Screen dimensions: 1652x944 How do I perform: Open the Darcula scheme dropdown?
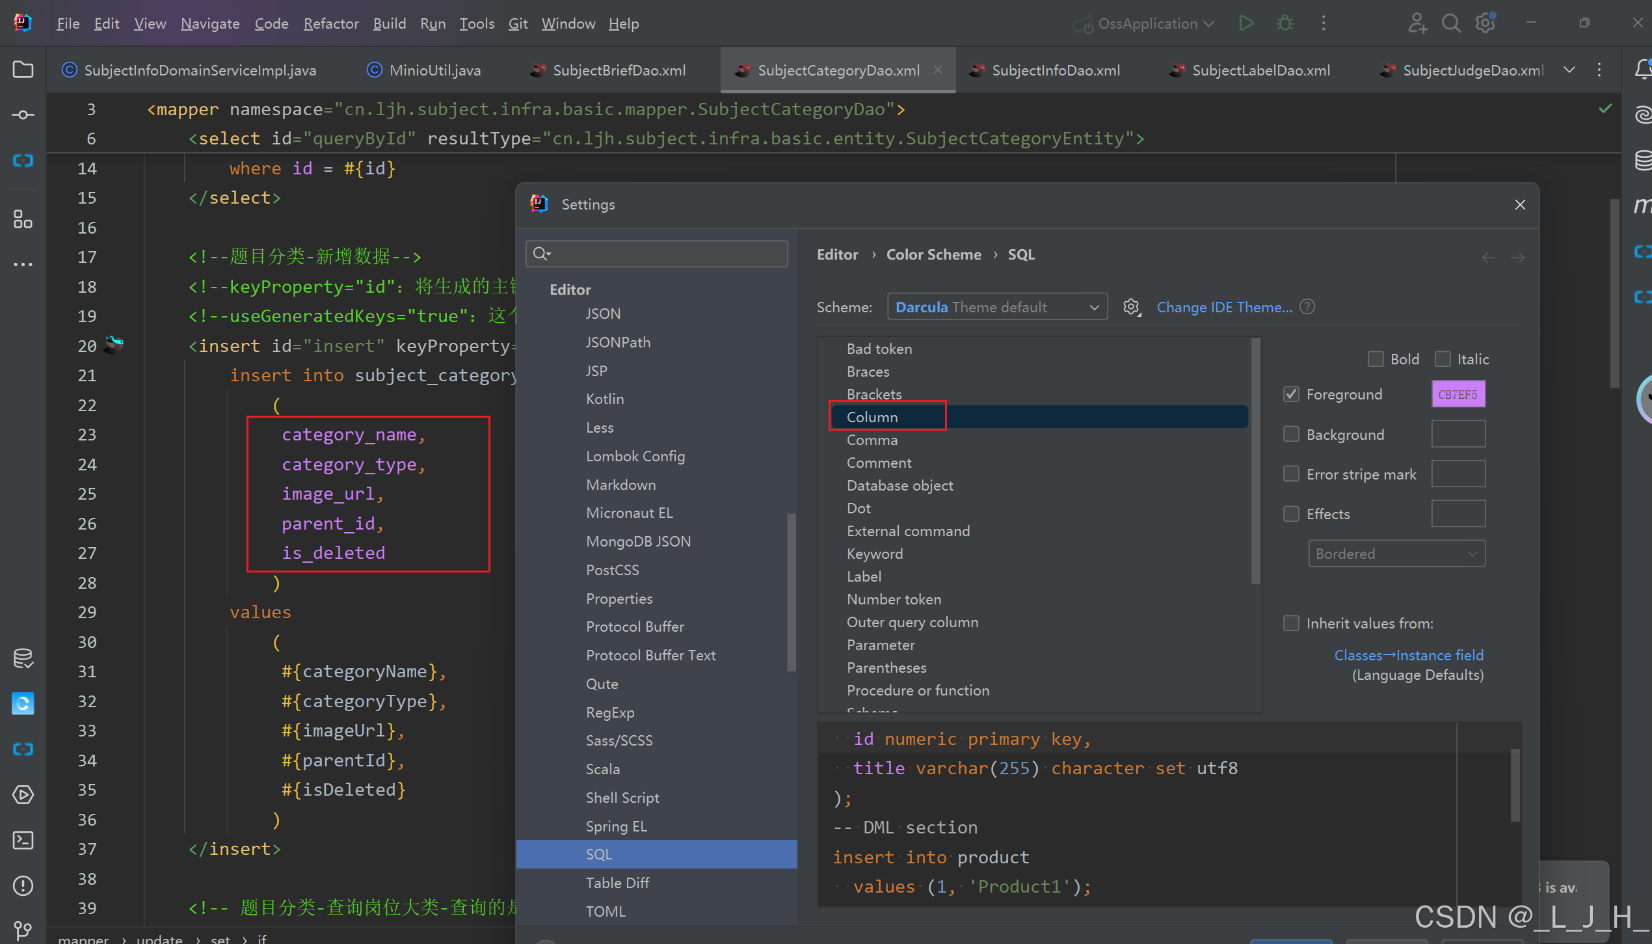(x=996, y=307)
